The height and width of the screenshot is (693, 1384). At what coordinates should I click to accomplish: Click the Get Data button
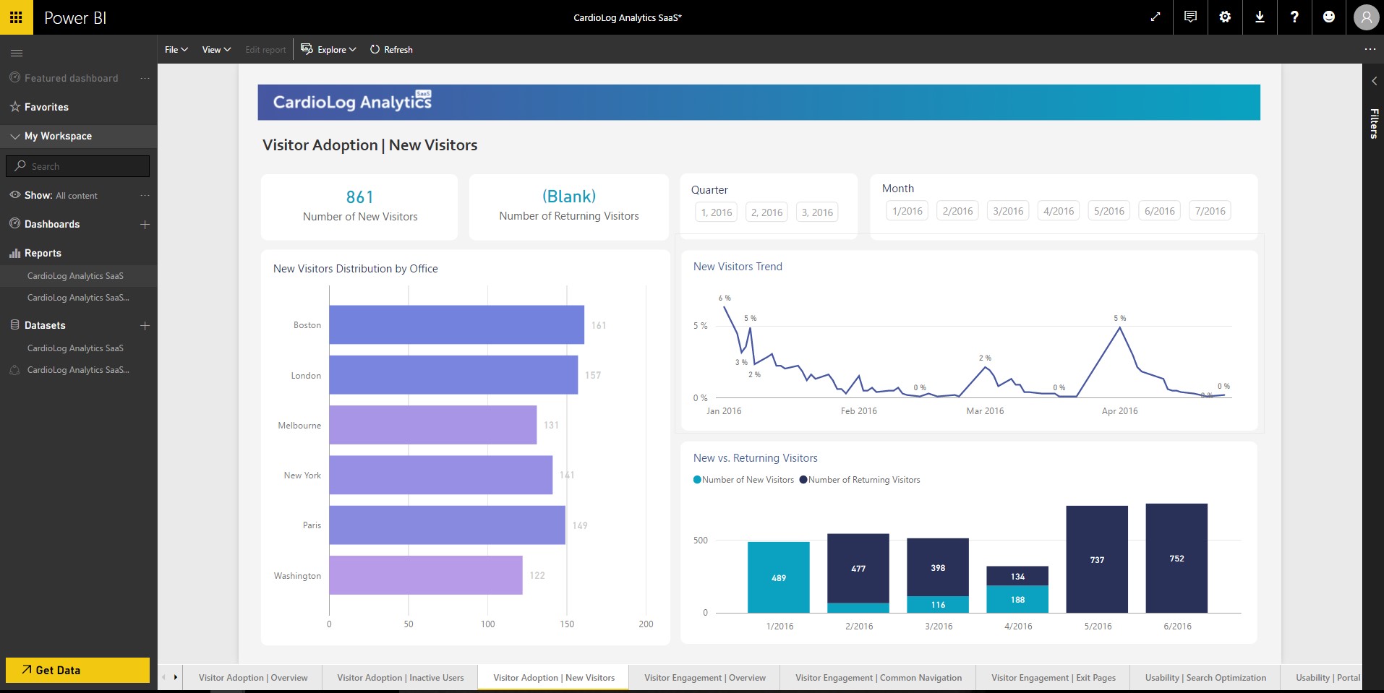tap(77, 670)
